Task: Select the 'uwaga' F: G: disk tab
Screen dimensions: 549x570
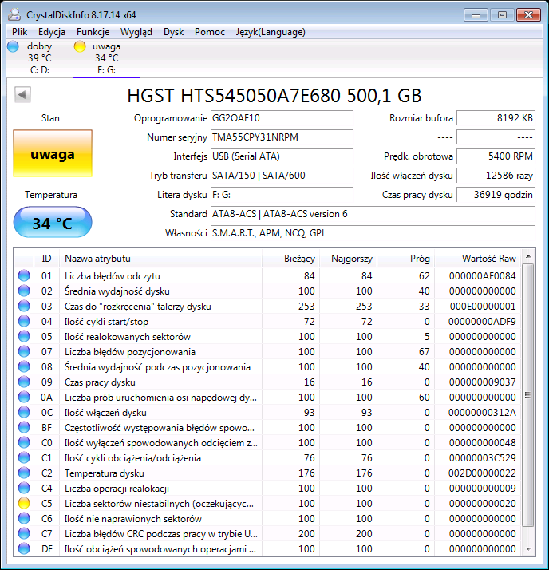Action: [107, 58]
